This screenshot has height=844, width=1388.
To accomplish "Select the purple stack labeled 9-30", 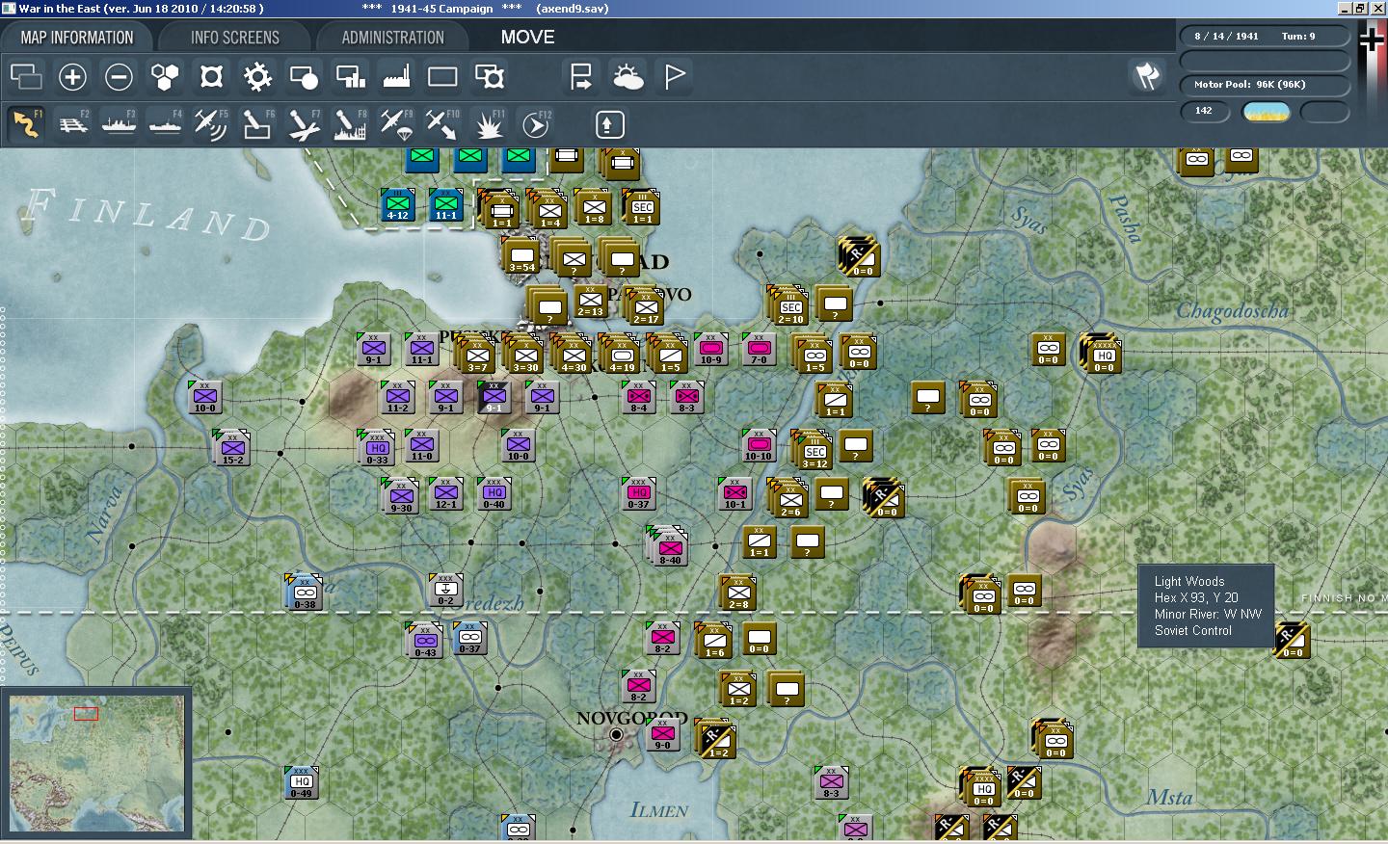I will [400, 496].
